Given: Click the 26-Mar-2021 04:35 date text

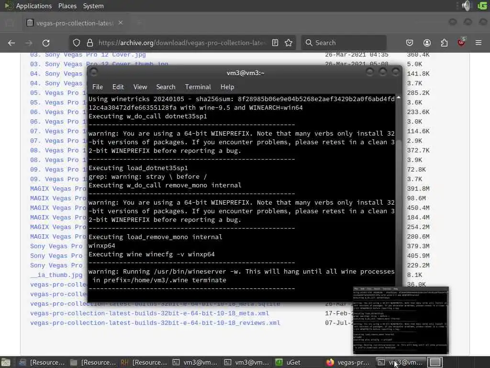Looking at the screenshot, I should coord(356,55).
